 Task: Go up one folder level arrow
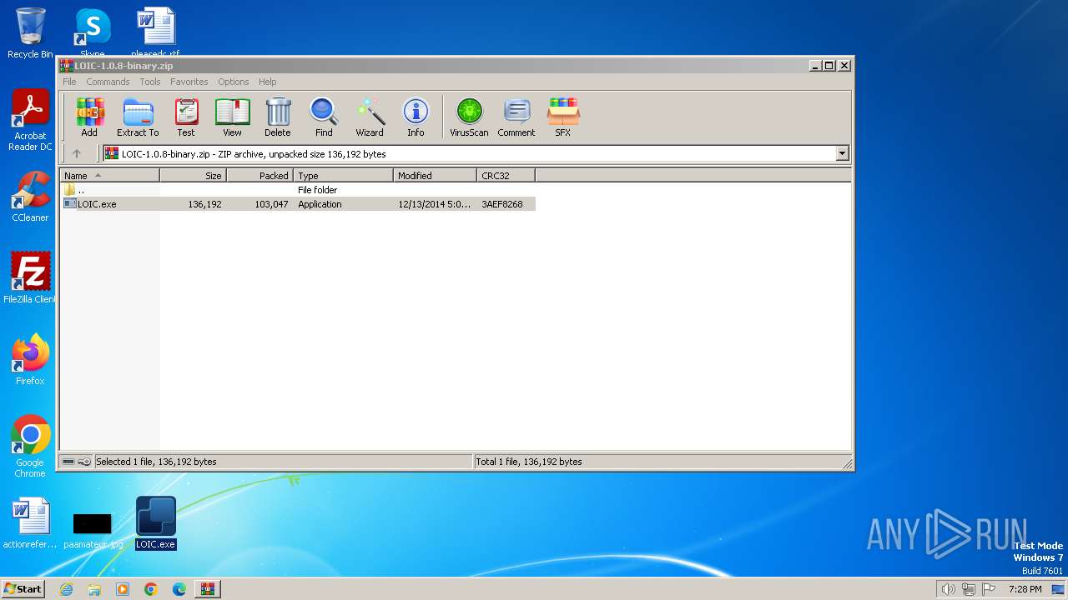point(77,153)
